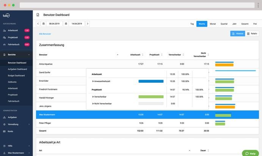
Task: Open the Konto section
Action: click(10, 131)
